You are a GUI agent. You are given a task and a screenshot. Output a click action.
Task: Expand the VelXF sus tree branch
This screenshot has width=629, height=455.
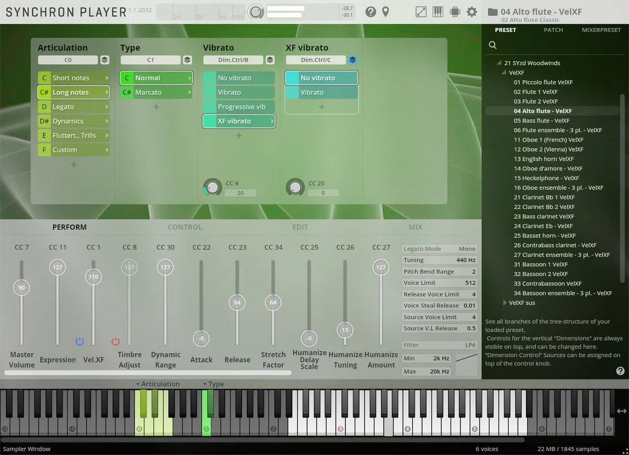tap(505, 303)
